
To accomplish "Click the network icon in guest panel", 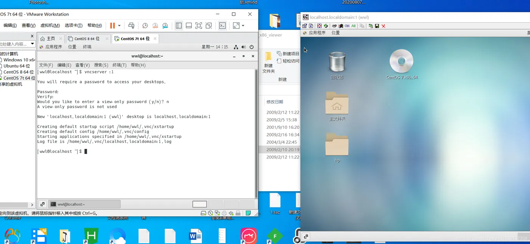I will click(x=236, y=47).
